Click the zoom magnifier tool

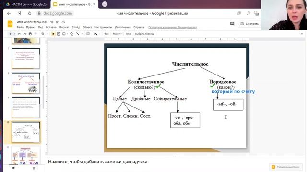(43, 34)
